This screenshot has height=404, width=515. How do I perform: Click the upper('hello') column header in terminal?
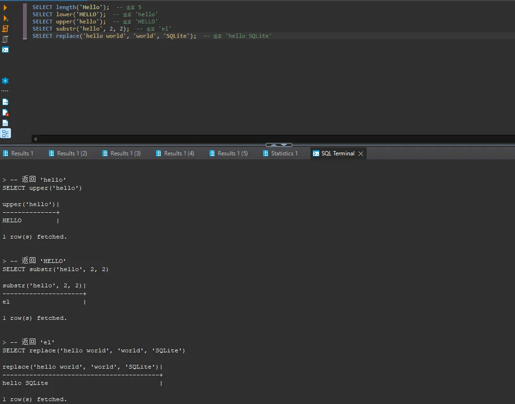coord(29,204)
